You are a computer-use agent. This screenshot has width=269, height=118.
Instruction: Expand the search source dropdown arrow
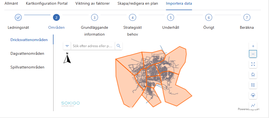67,46
